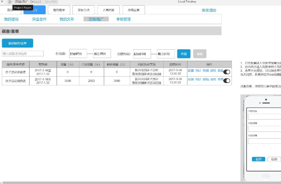Image resolution: width=281 pixels, height=184 pixels.
Task: Click 统计 link in 亲子活动报名表 row
Action: coord(198,71)
